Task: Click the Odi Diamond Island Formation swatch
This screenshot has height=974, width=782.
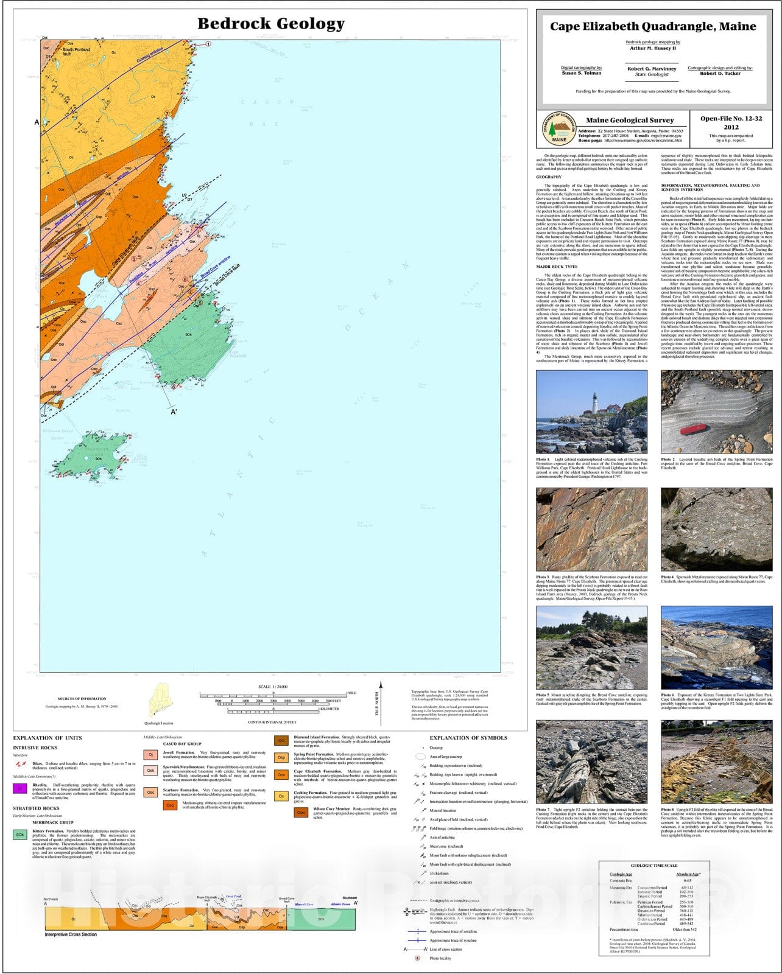Action: [281, 741]
